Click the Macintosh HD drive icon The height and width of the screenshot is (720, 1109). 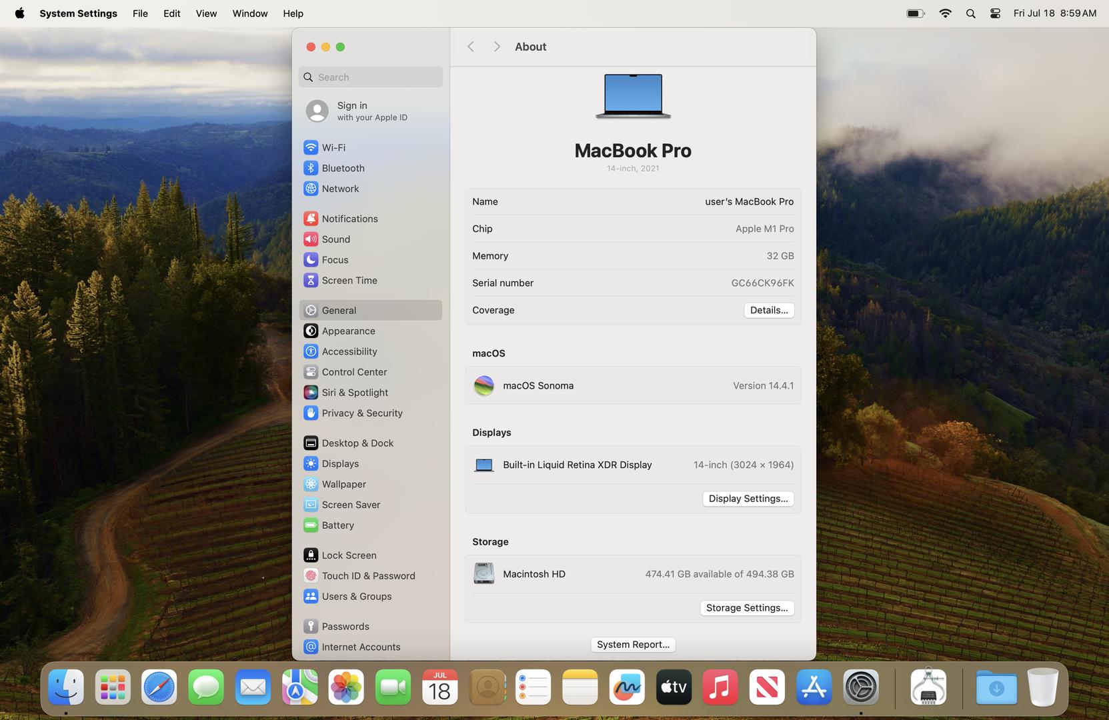pyautogui.click(x=484, y=574)
